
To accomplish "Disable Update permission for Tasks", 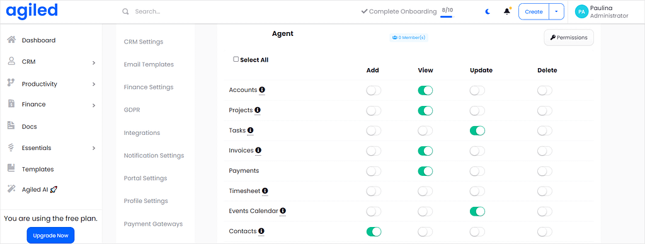I will [477, 131].
